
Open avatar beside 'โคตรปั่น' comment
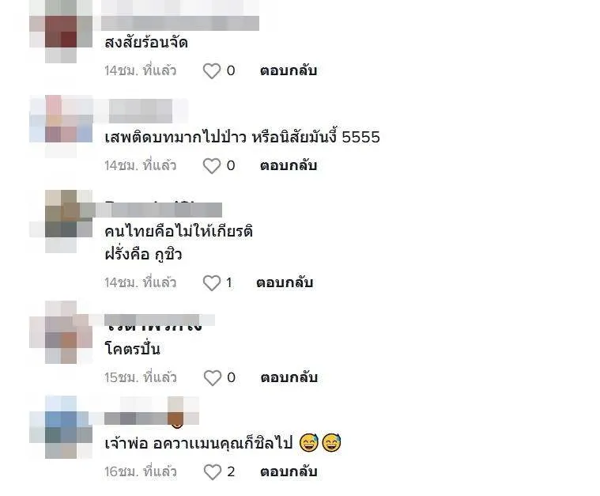pyautogui.click(x=61, y=332)
